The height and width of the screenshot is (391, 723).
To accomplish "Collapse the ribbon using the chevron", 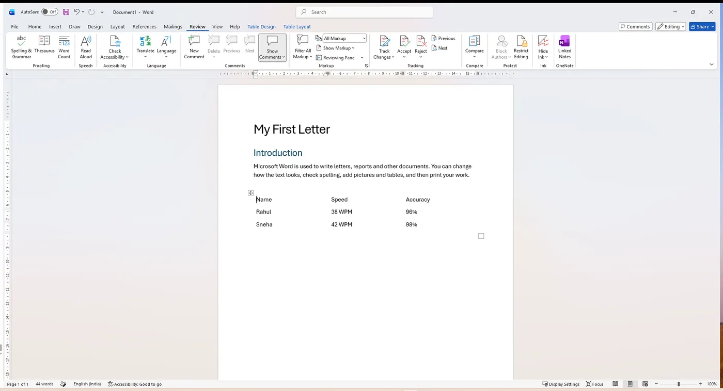I will 711,64.
